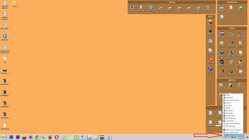Open Local Disk (C:) drive shortcut

pyautogui.click(x=161, y=9)
